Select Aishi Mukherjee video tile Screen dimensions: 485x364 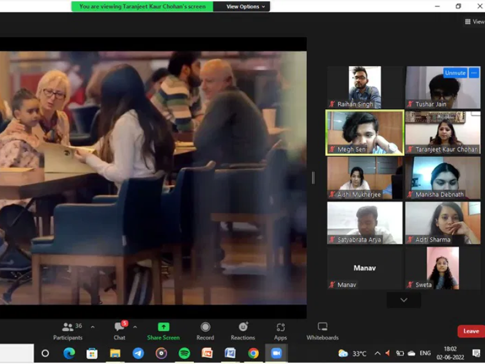[365, 178]
